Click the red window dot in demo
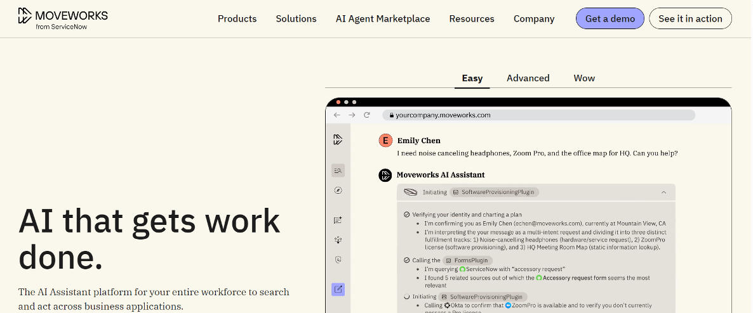Image resolution: width=753 pixels, height=313 pixels. point(338,102)
